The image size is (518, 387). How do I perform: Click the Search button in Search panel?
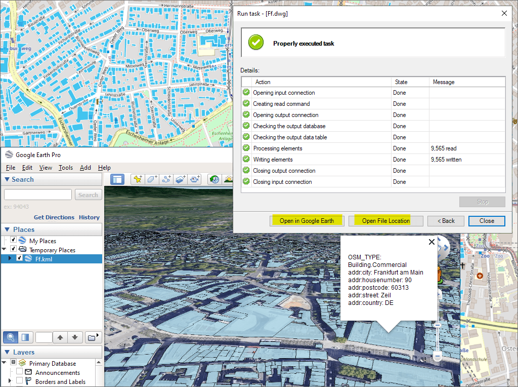click(88, 195)
